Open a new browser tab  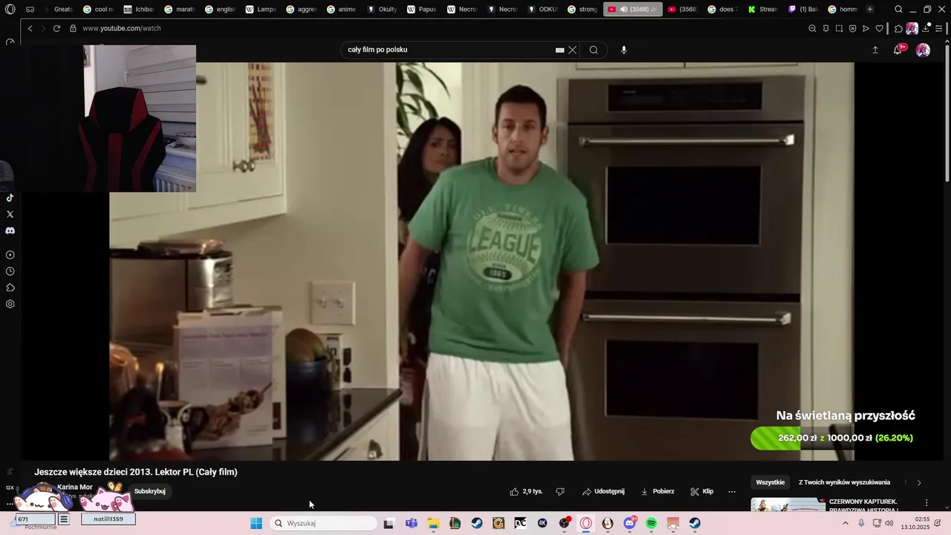coord(870,10)
